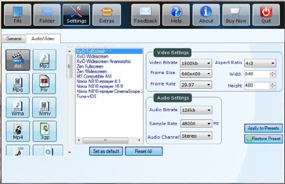285x184 pixels.
Task: Select partially visible QuickTime format icon
Action: (48, 150)
